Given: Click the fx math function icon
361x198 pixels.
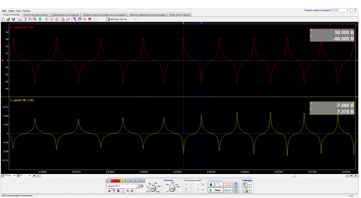Looking at the screenshot, I should pyautogui.click(x=128, y=191).
